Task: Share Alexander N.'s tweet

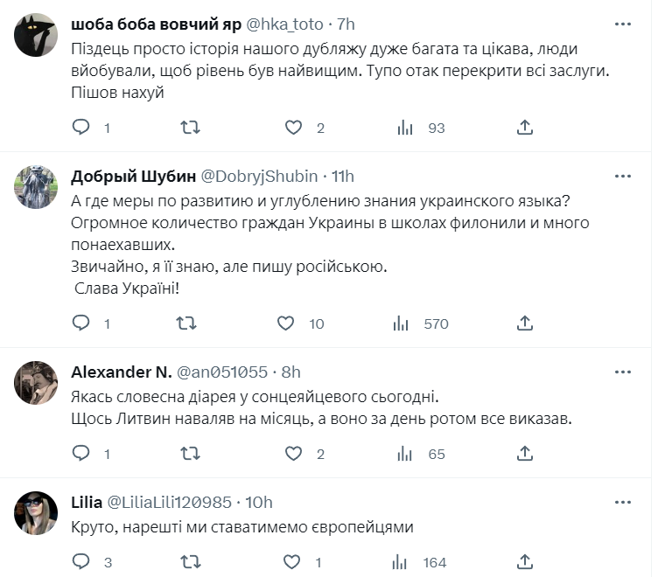Action: (x=525, y=454)
